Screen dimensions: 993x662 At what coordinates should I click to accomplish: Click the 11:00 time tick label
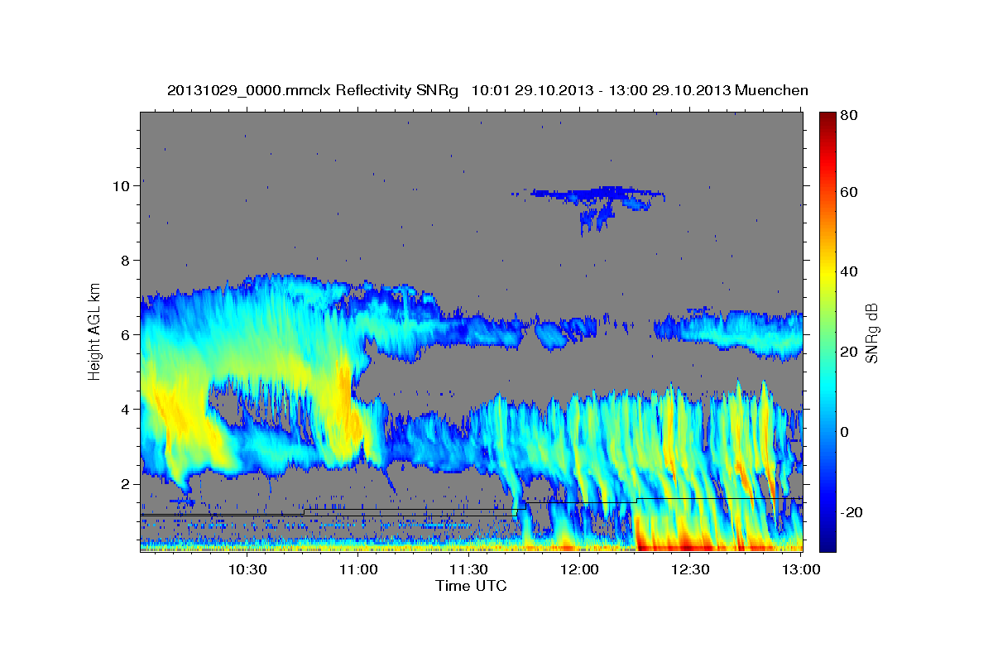click(x=358, y=569)
